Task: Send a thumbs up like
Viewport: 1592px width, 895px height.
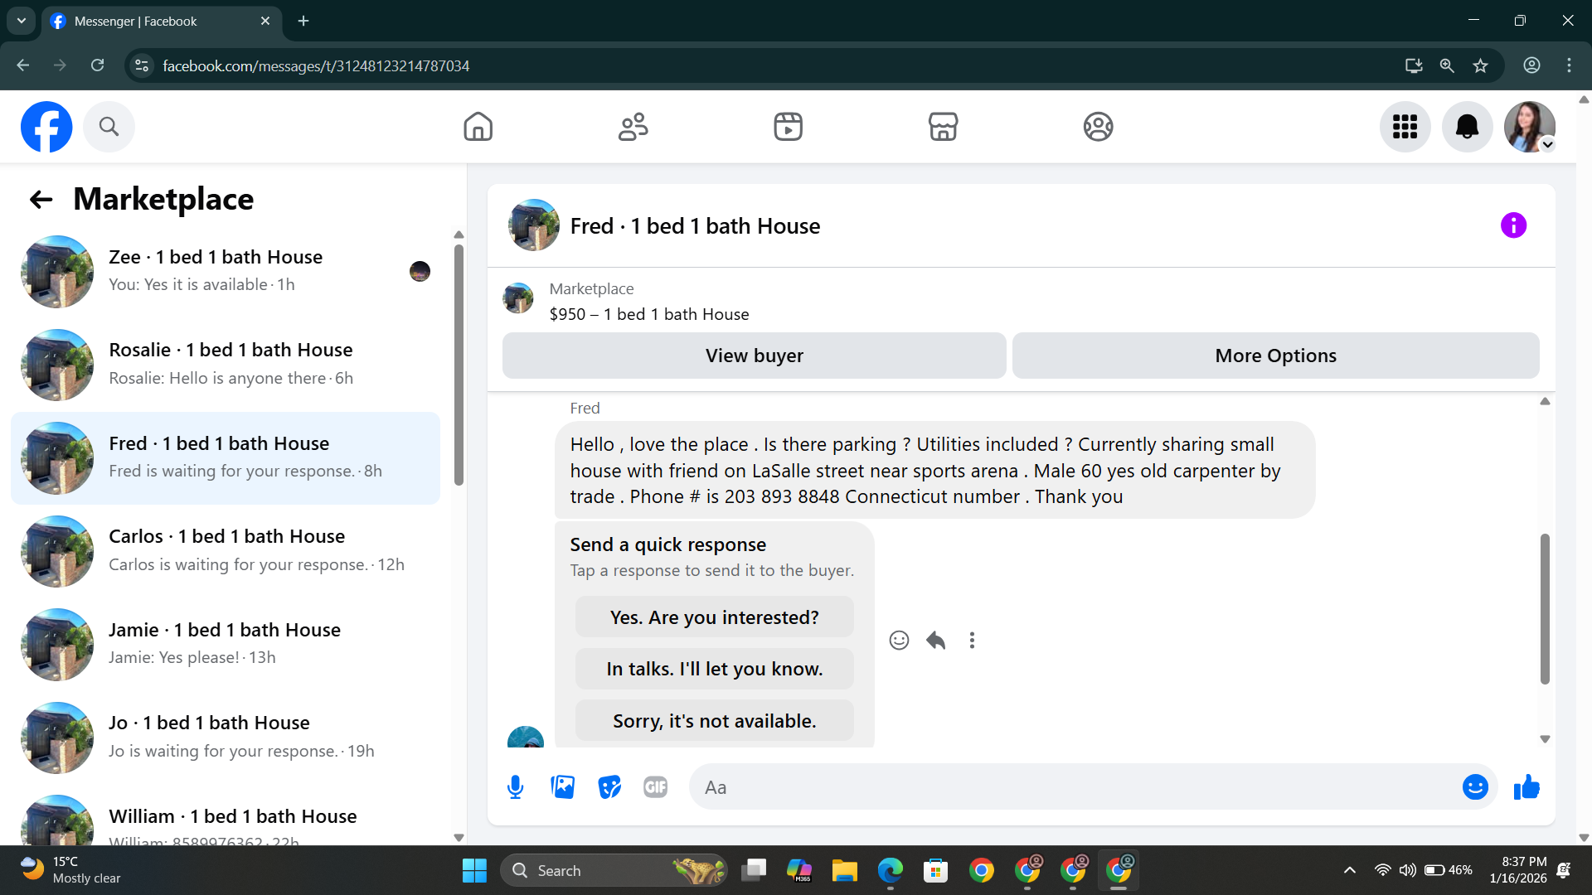Action: [1526, 787]
